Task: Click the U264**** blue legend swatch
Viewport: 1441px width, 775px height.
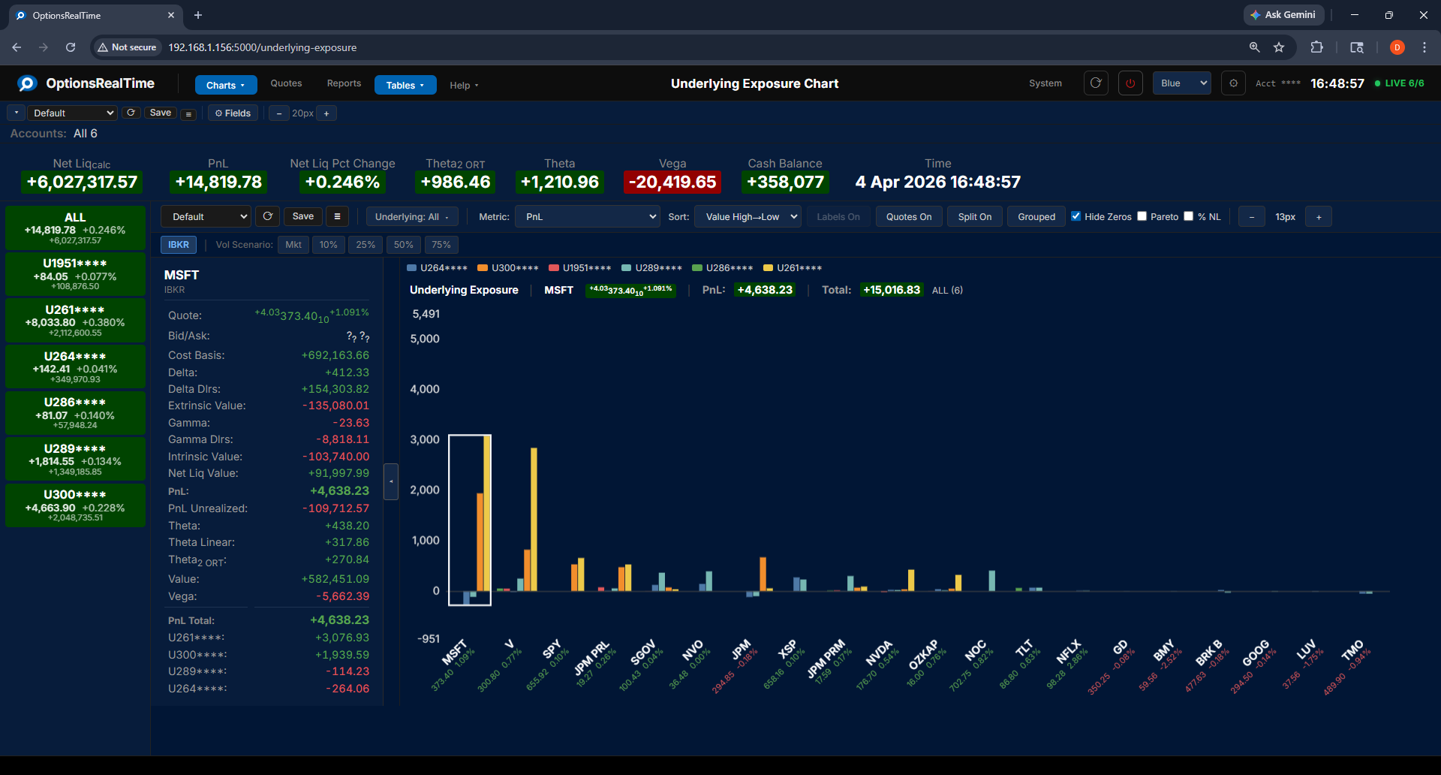Action: [411, 267]
